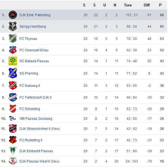Open DJK Strasskirchen II (Neu) team link
Image resolution: width=168 pixels, height=167 pixels.
[x=40, y=128]
